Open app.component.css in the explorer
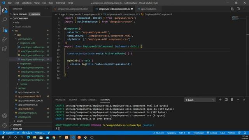Viewport: 249px width, 140px height. [x=28, y=92]
